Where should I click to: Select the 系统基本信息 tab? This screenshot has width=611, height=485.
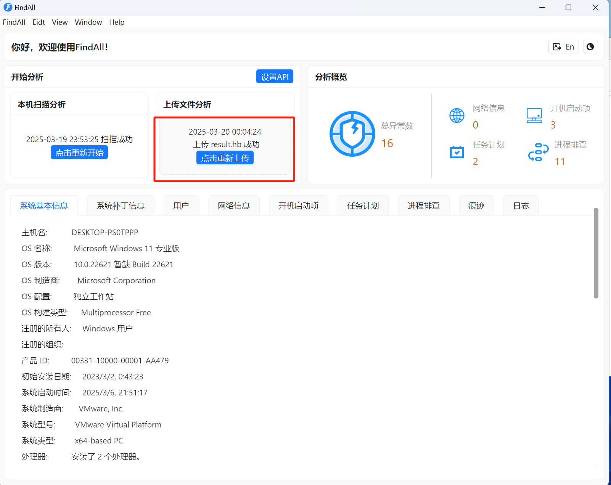44,206
